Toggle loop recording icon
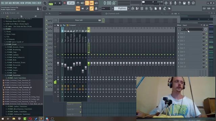Image resolution: width=216 pixels, height=121 pixels. [x=96, y=3]
